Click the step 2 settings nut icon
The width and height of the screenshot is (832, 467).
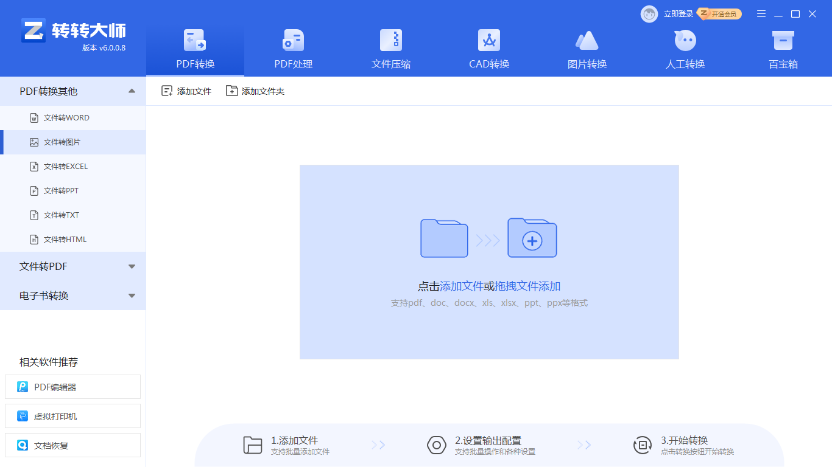pos(437,445)
